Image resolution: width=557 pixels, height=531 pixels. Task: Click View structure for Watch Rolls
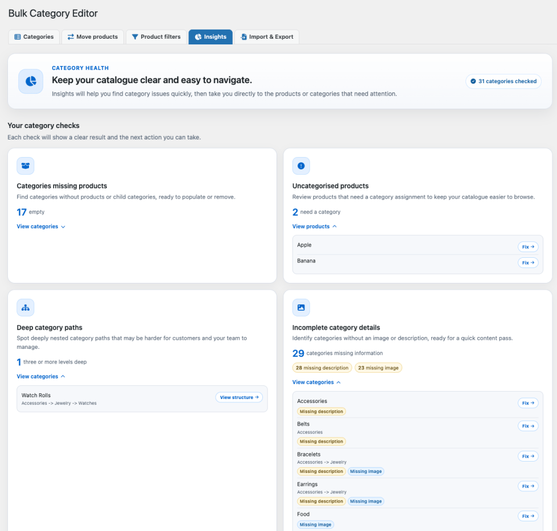(239, 397)
